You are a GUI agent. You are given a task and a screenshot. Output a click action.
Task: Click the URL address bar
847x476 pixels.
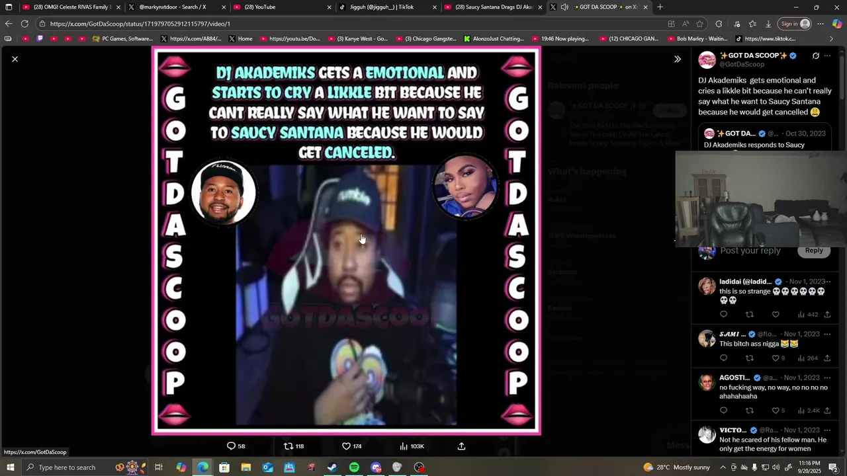coord(351,24)
